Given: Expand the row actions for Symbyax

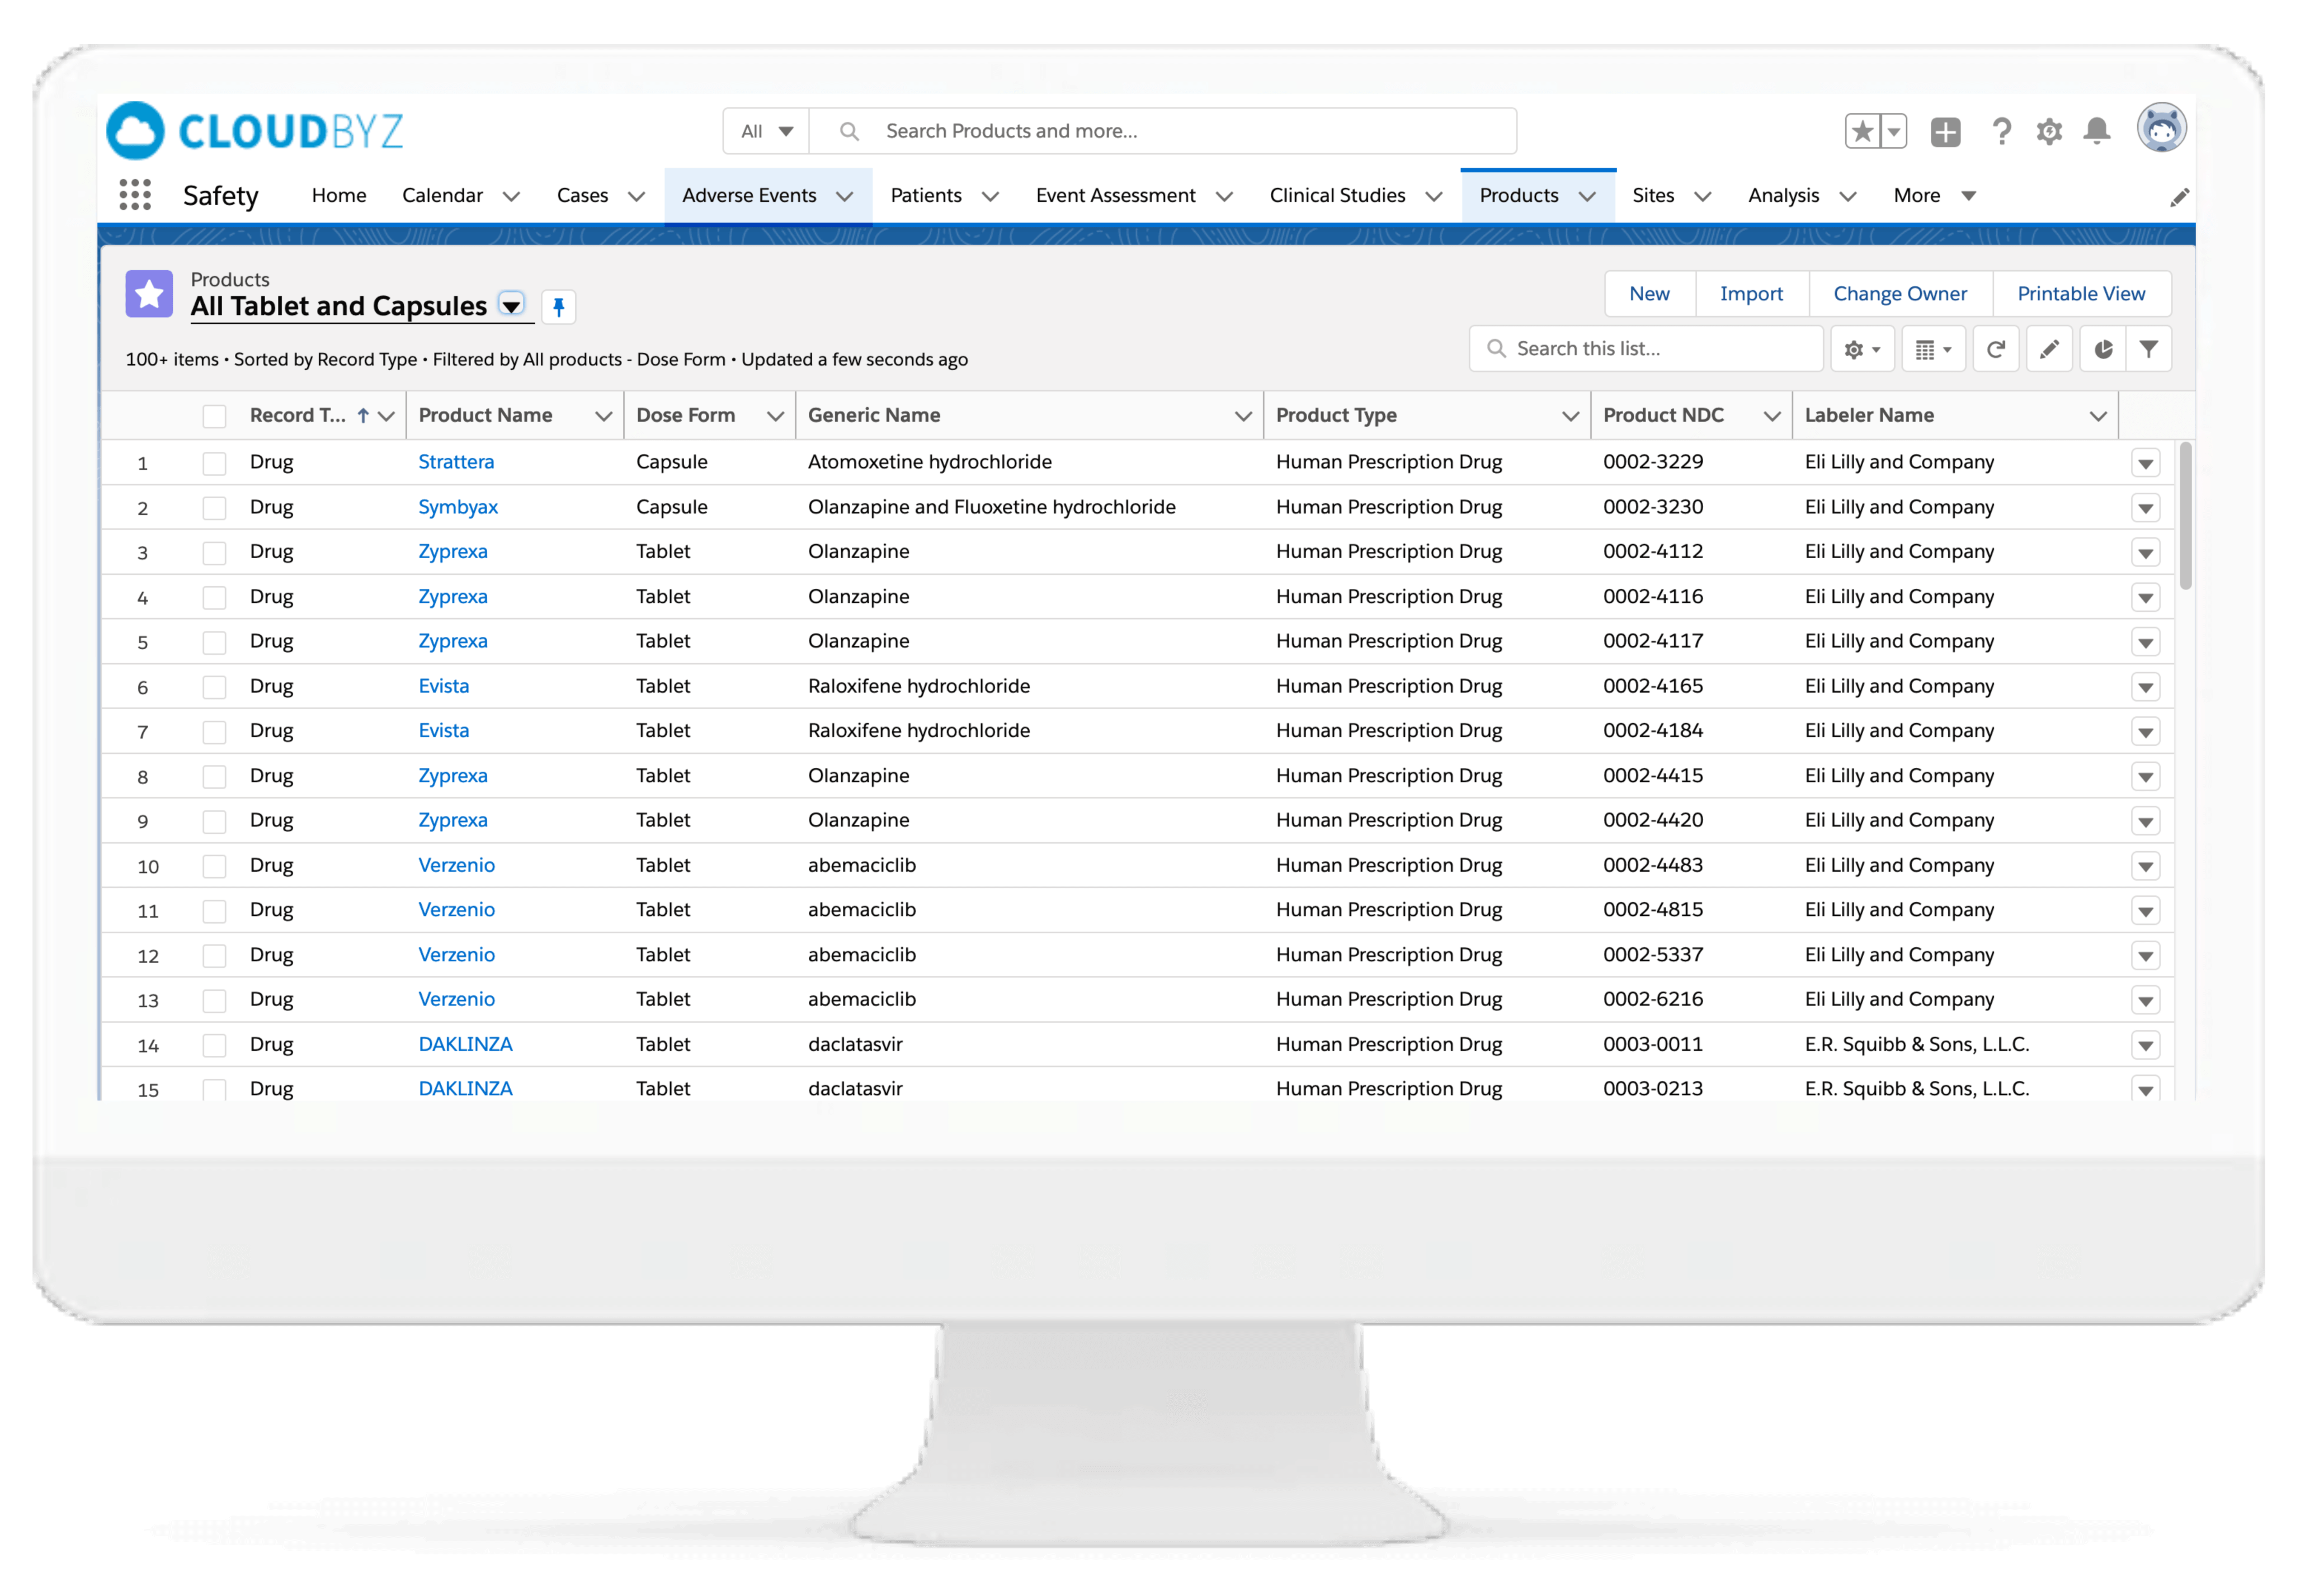Looking at the screenshot, I should pyautogui.click(x=2145, y=508).
